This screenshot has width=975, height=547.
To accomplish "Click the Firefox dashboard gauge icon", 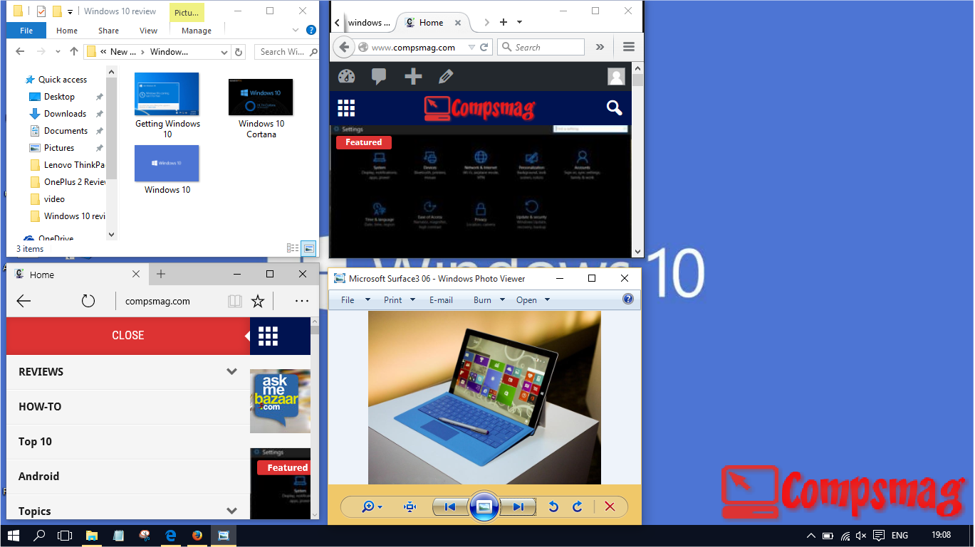I will (x=346, y=76).
